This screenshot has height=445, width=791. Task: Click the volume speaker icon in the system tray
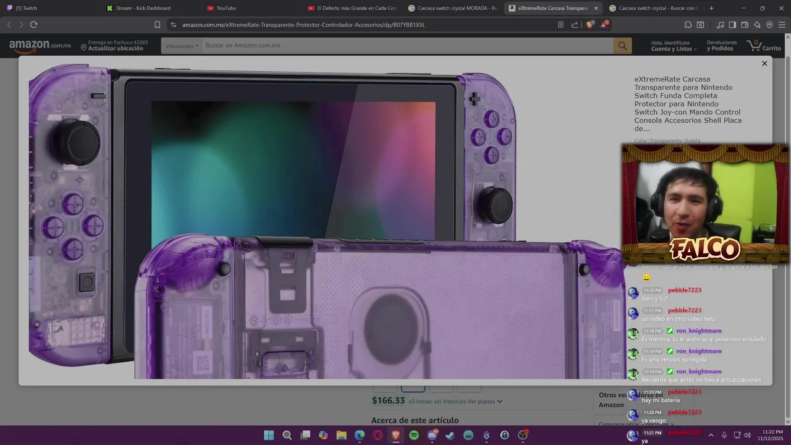point(747,435)
